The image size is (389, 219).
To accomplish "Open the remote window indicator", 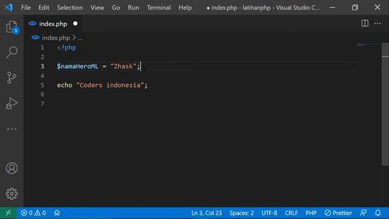I will pyautogui.click(x=9, y=213).
